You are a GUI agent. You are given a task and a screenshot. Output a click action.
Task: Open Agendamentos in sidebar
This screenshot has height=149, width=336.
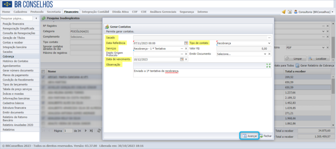pos(20,66)
